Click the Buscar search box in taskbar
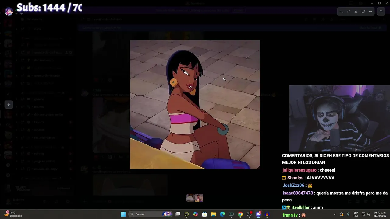 pos(151,214)
